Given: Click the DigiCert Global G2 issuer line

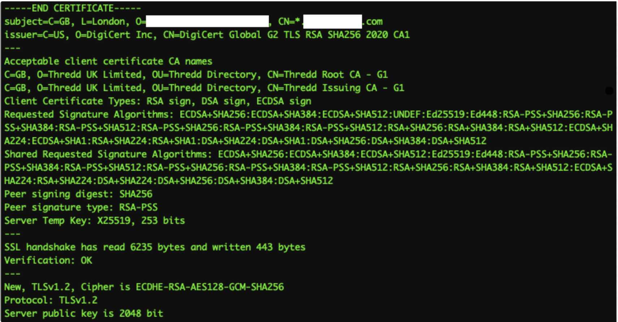Looking at the screenshot, I should click(207, 35).
